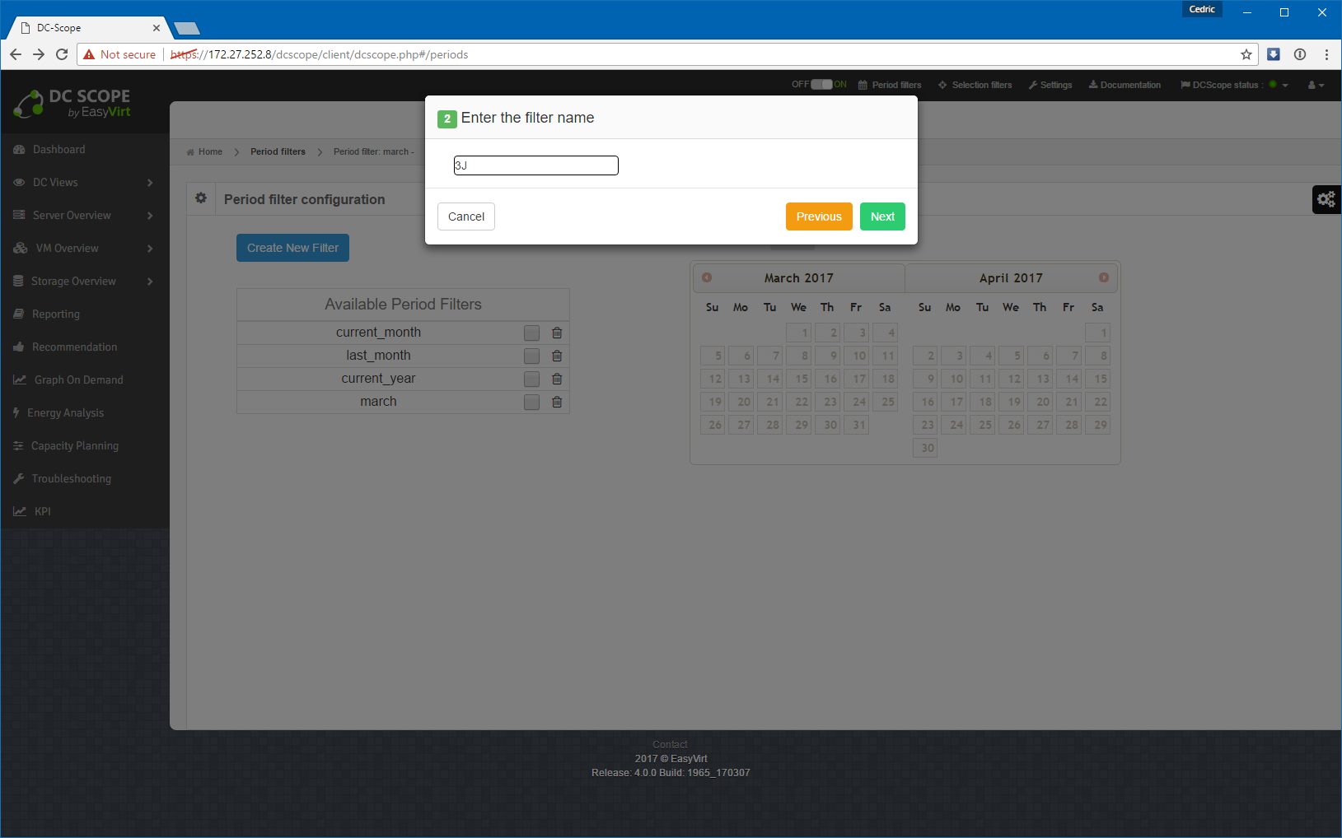The width and height of the screenshot is (1342, 838).
Task: Click the trash icon for march filter
Action: coord(557,402)
